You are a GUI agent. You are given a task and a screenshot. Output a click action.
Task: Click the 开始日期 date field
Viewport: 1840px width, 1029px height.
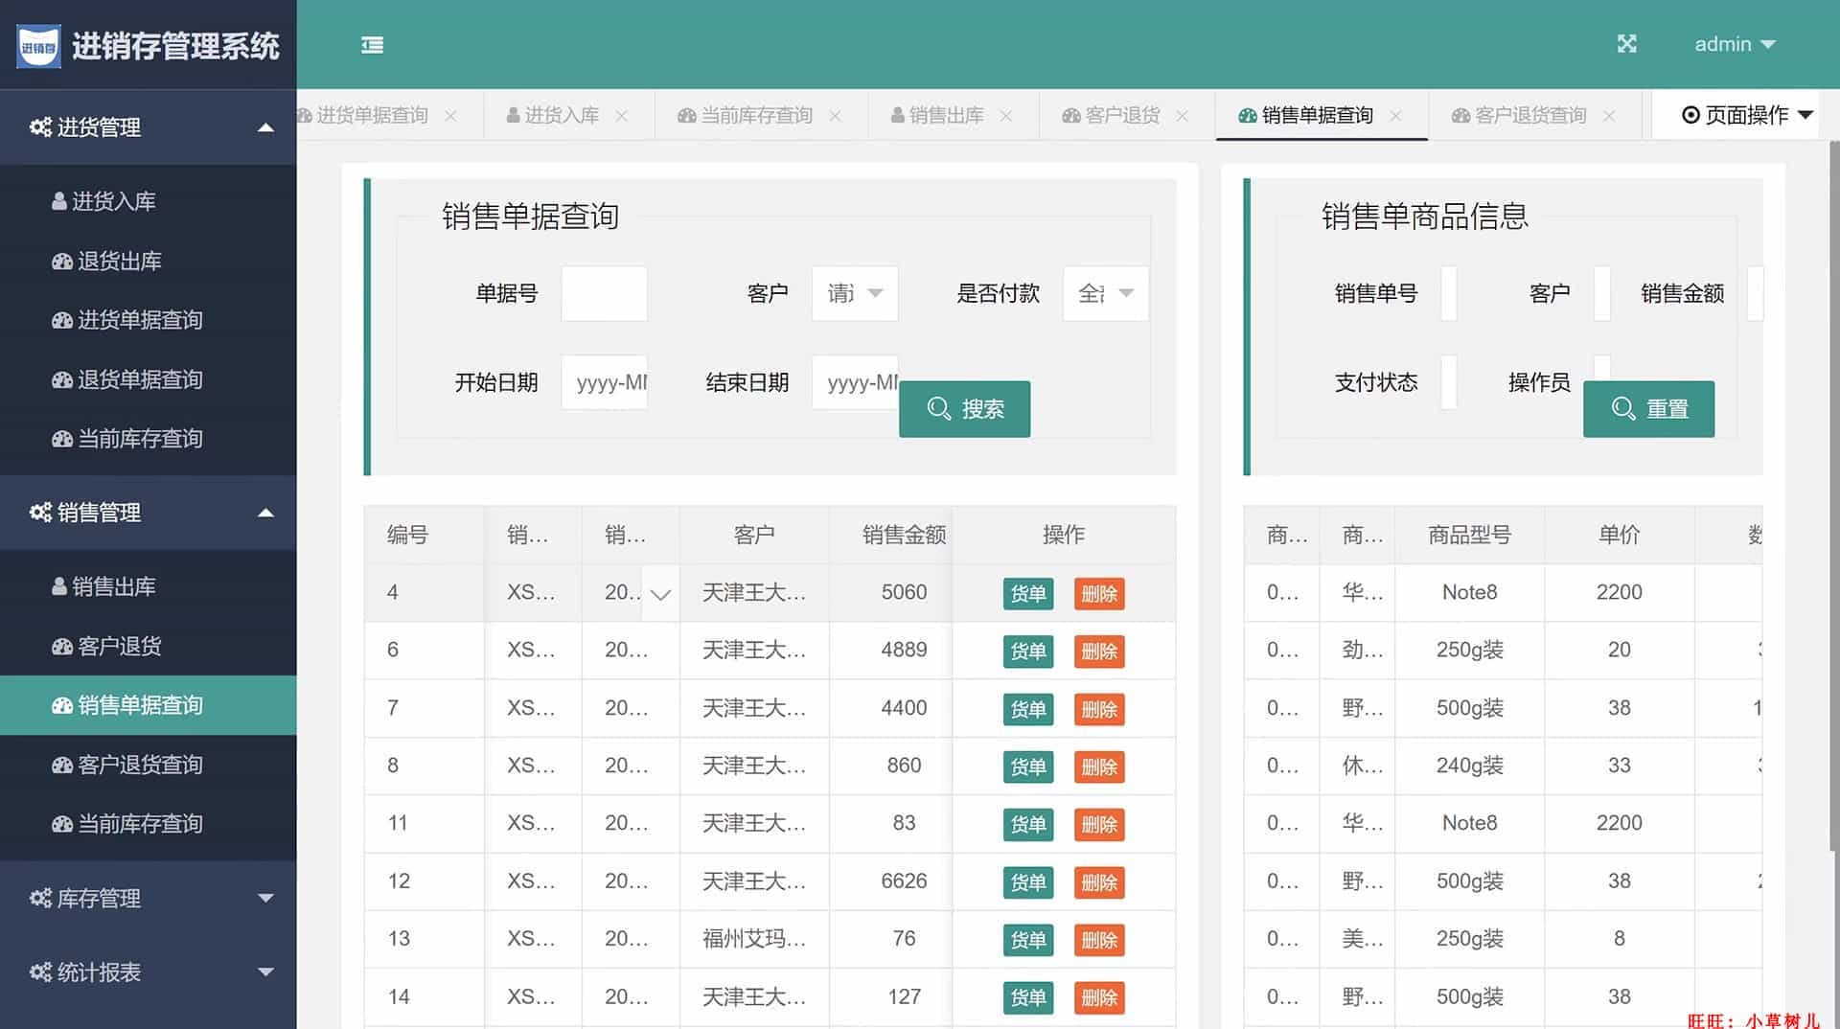tap(604, 382)
